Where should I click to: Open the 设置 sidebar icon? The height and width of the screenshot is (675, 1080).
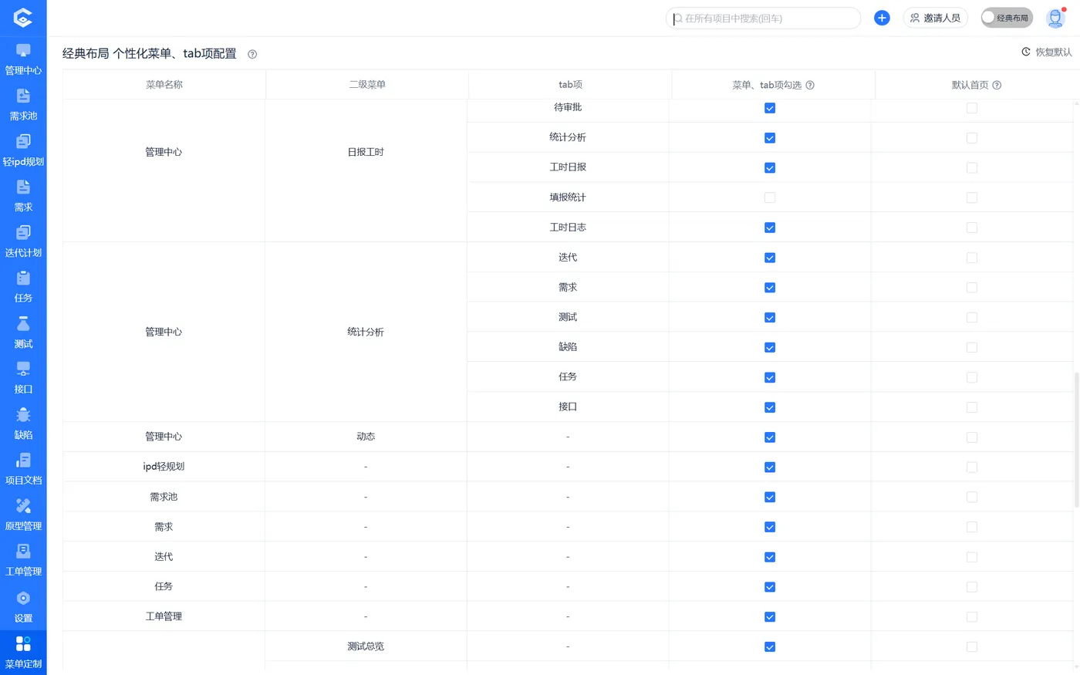(x=23, y=606)
